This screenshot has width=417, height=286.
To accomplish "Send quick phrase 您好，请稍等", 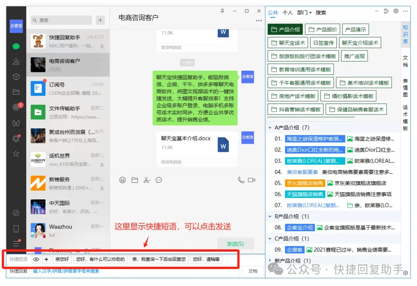I will [206, 259].
